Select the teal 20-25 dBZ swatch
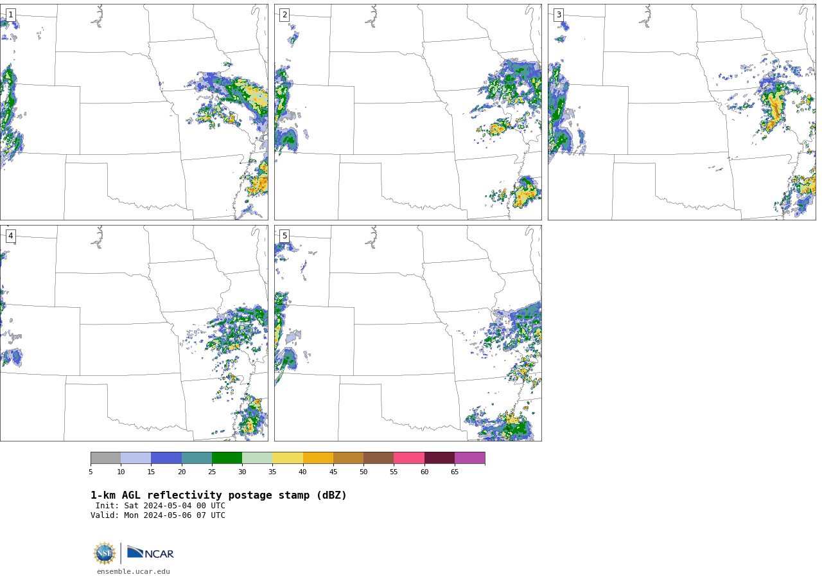 coord(197,458)
